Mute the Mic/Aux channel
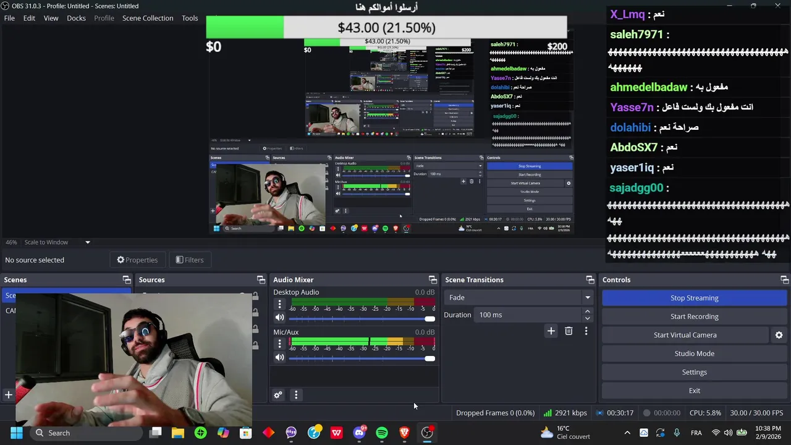This screenshot has width=791, height=445. [279, 357]
